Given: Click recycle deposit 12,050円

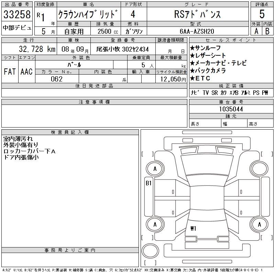Looking at the screenshot, I should pos(173,79).
